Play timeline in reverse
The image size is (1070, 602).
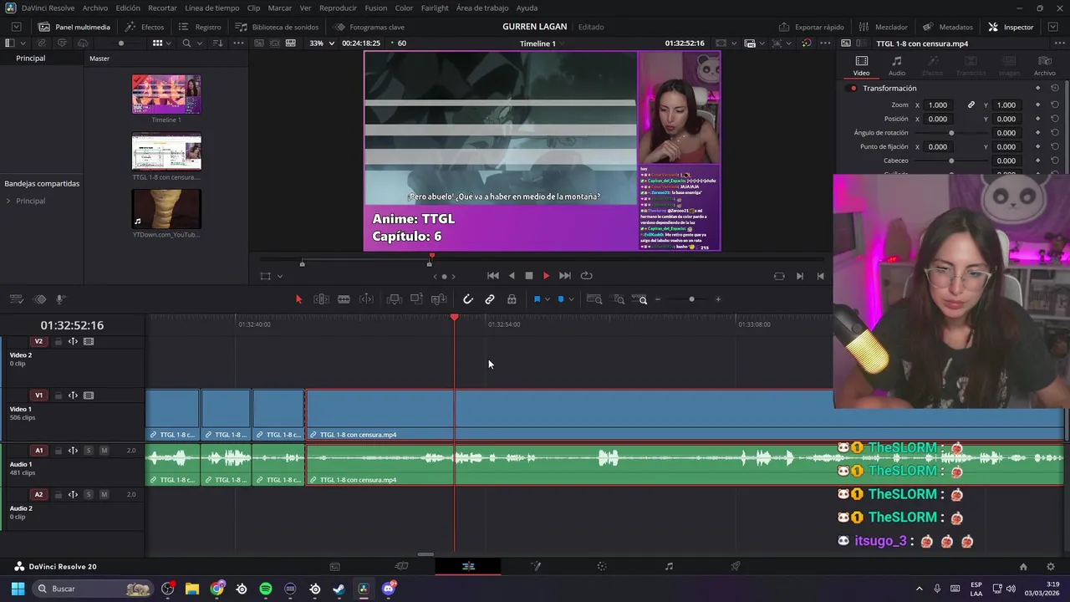(512, 276)
